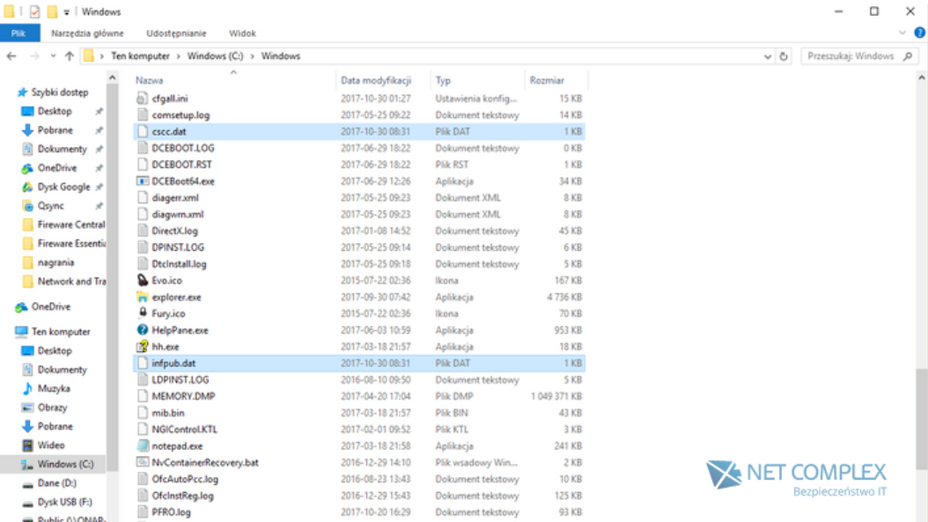This screenshot has width=928, height=522.
Task: Select DCEBoot64.exe application icon
Action: point(142,181)
